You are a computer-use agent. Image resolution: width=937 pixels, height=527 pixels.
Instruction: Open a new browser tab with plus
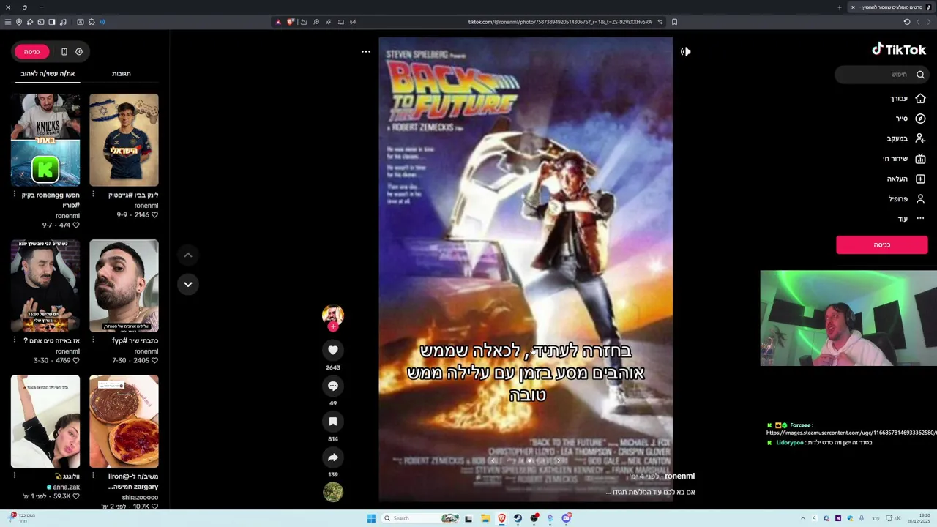(840, 7)
